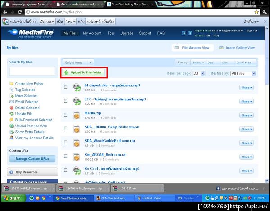
Task: Click the Sign out link
Action: 252,31
